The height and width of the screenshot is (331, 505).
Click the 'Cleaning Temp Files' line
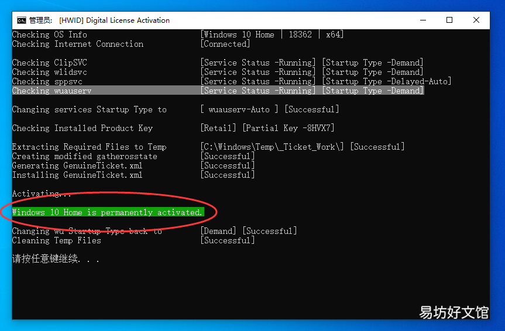(57, 240)
